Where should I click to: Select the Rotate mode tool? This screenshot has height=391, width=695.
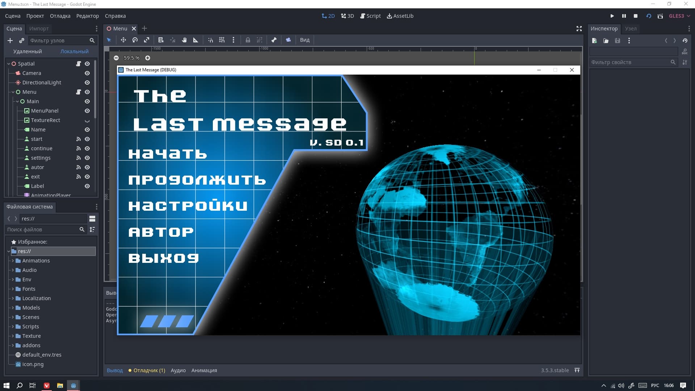(x=135, y=40)
